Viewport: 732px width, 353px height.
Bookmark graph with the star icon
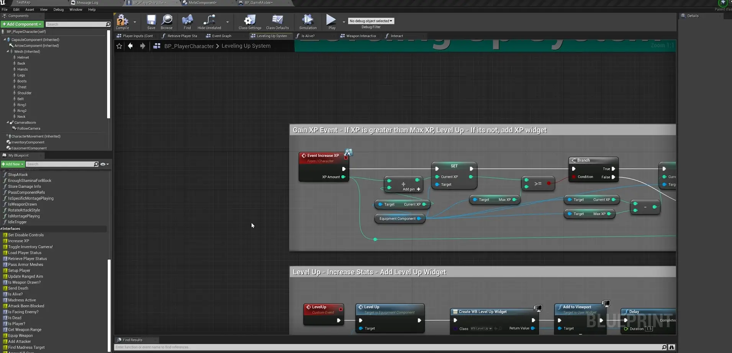pos(119,46)
